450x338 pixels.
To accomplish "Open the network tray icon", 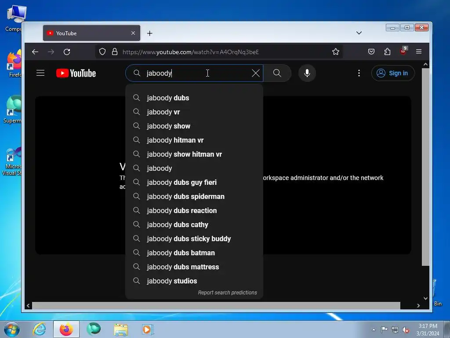I will (x=395, y=330).
